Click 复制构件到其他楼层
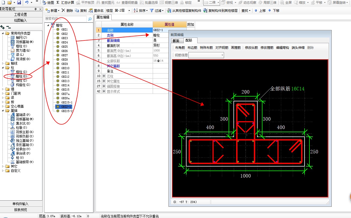Screen dimensions: 351x218 point(220,10)
